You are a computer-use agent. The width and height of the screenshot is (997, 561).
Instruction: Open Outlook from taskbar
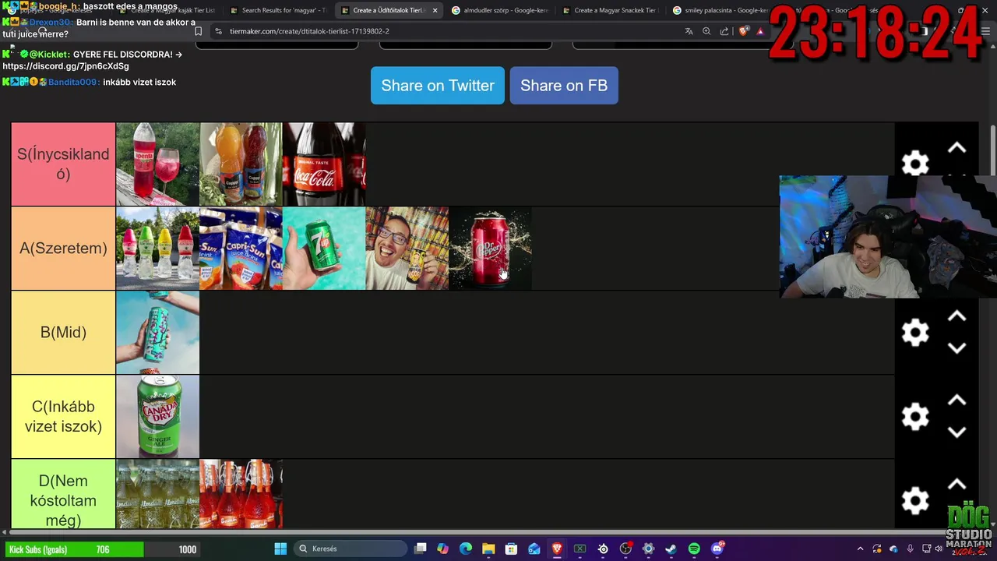pos(534,549)
